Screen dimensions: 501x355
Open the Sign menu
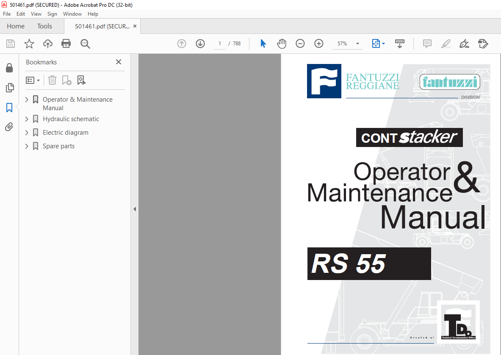point(52,14)
